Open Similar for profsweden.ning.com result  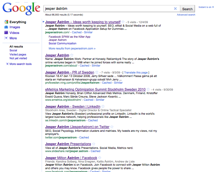[118, 83]
